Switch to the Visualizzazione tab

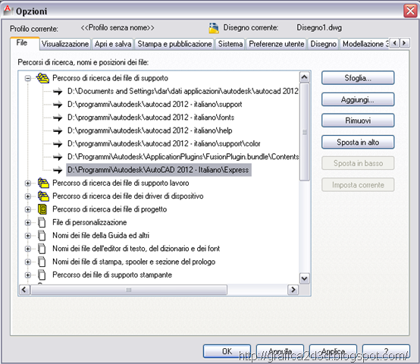pyautogui.click(x=65, y=44)
